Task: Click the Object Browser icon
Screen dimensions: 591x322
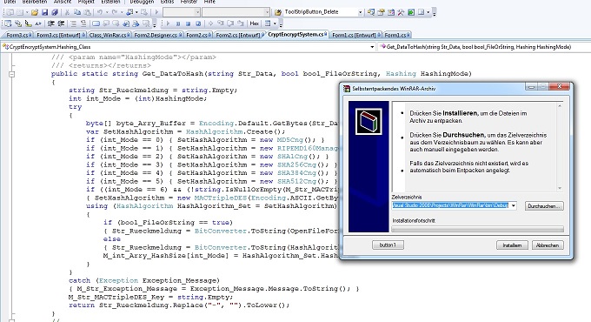Action: pyautogui.click(x=391, y=12)
